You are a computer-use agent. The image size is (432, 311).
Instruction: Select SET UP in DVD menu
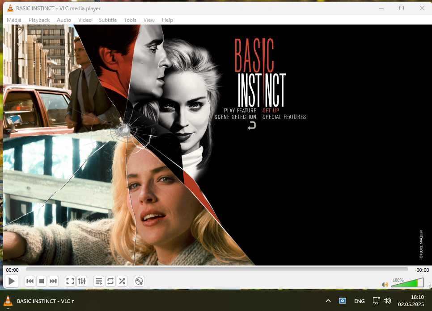(271, 111)
